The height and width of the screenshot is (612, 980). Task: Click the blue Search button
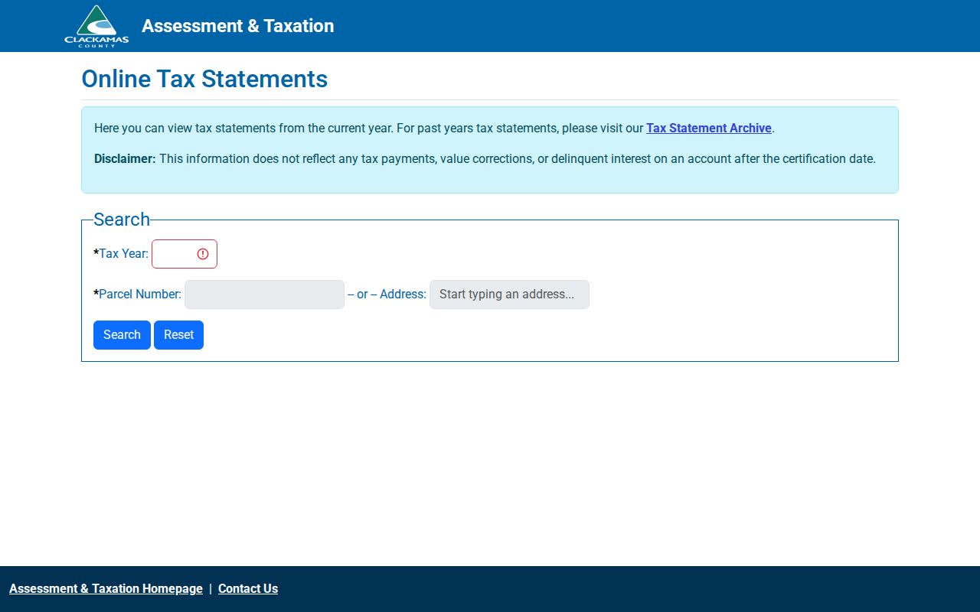point(122,335)
